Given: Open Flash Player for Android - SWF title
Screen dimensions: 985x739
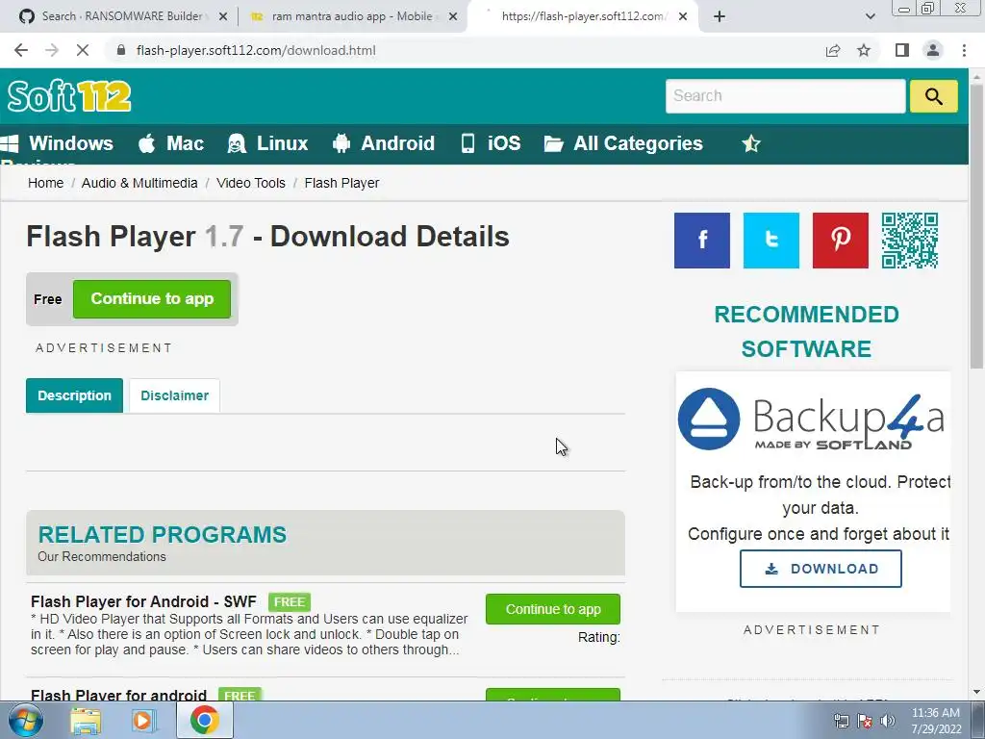Looking at the screenshot, I should pyautogui.click(x=144, y=601).
